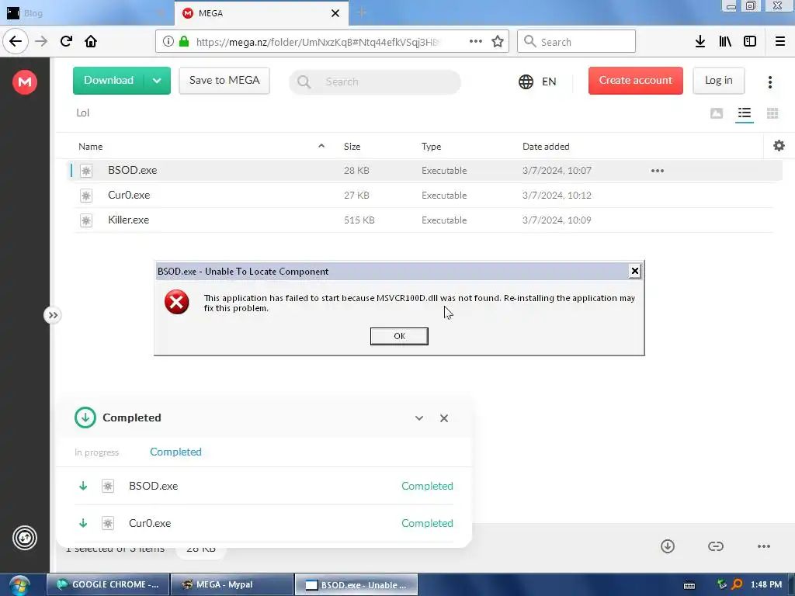Open BSOD.exe - Unable taskbar item

tap(356, 584)
